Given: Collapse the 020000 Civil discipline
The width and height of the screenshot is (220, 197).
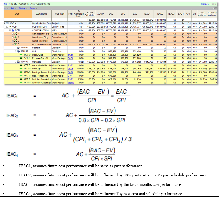Looking at the screenshot, I should [x=16, y=51].
